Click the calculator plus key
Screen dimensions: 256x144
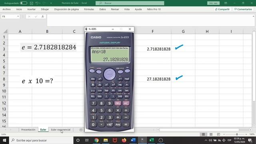(x=118, y=117)
